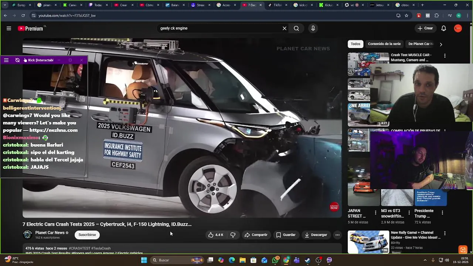This screenshot has width=473, height=266.
Task: Open more actions under the video
Action: (337, 235)
